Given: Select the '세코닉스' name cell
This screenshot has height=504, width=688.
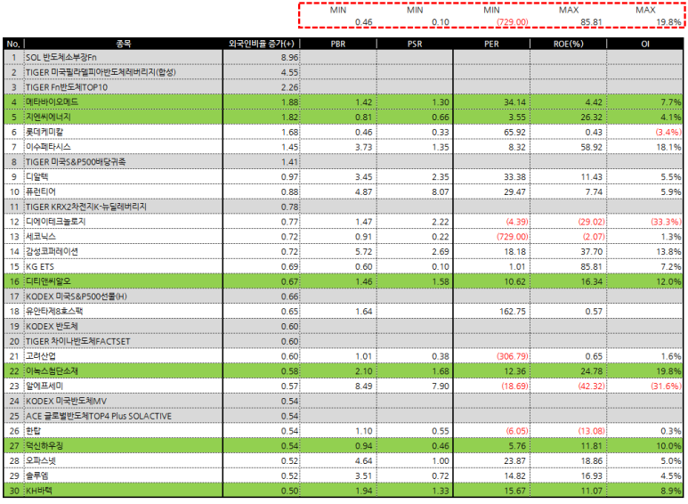Looking at the screenshot, I should tap(124, 236).
